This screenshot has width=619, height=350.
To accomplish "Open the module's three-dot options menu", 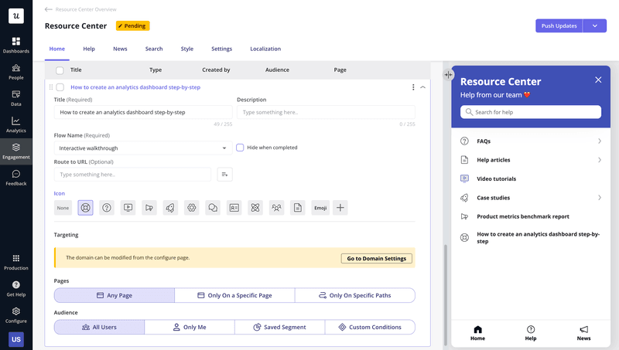I will [x=413, y=87].
